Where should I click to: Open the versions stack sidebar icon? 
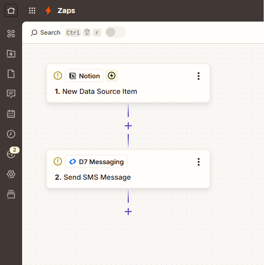[x=11, y=194]
